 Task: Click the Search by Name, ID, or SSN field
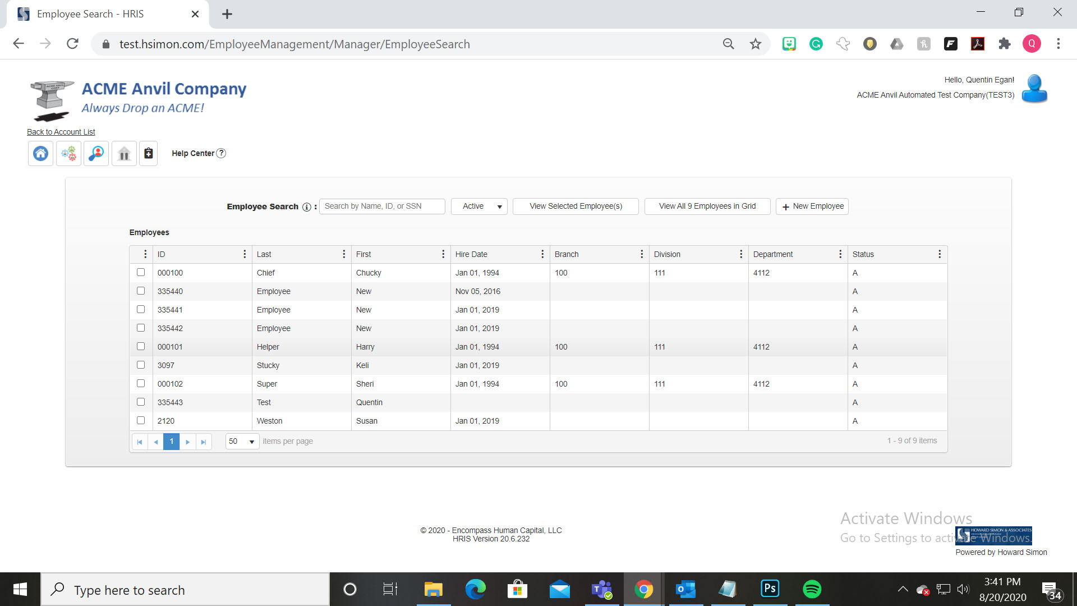point(382,206)
